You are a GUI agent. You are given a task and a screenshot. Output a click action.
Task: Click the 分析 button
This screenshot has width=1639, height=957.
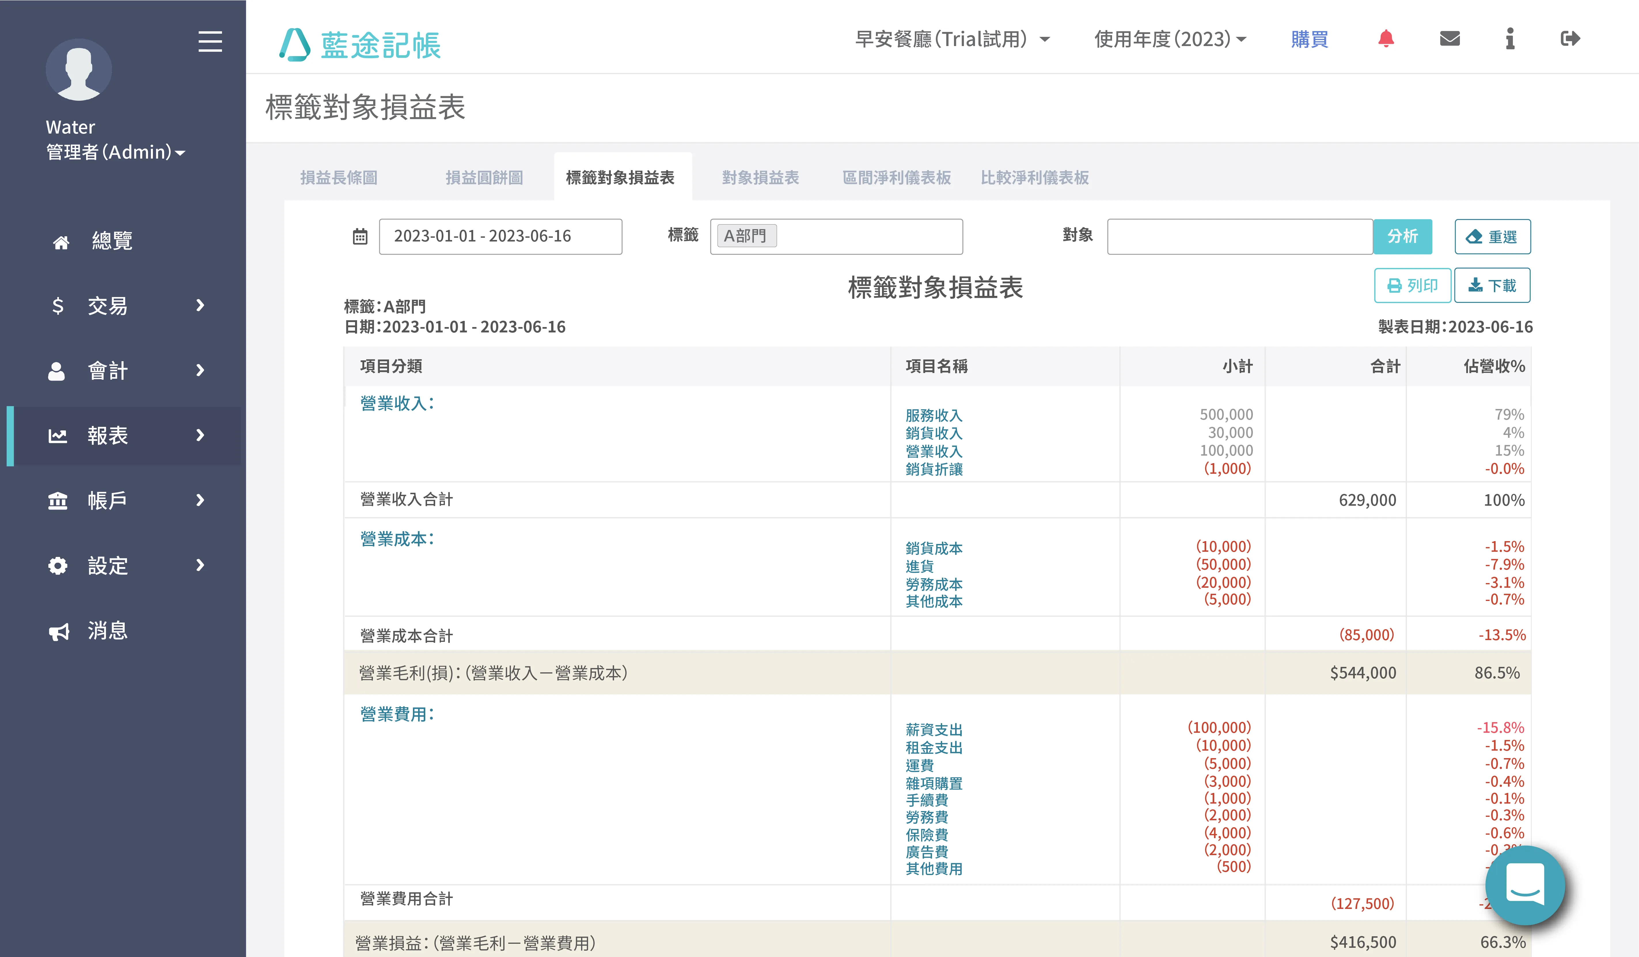pyautogui.click(x=1402, y=237)
